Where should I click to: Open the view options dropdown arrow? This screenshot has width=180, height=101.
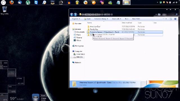tap(166, 19)
